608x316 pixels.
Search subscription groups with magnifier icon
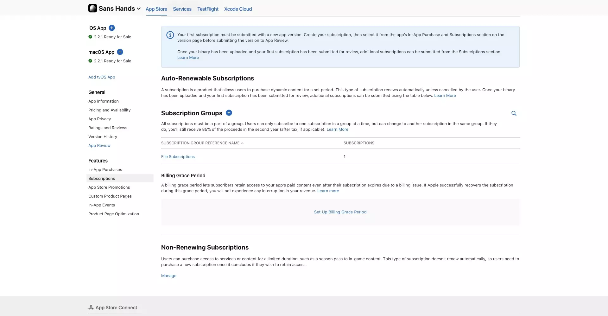click(514, 113)
